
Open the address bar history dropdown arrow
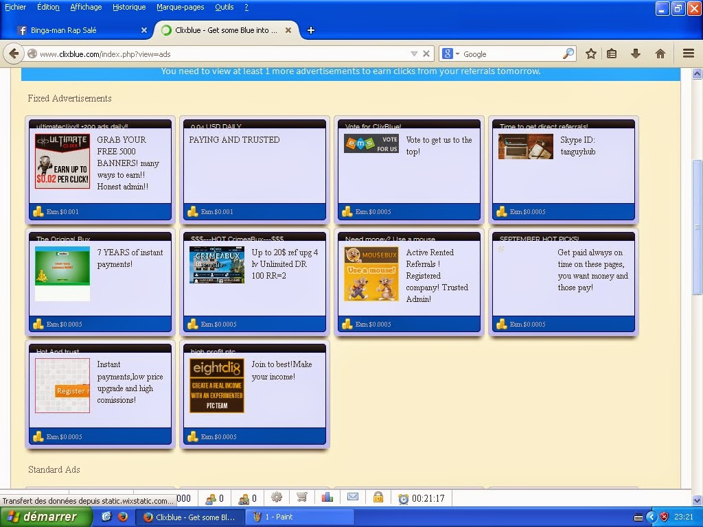tap(414, 54)
